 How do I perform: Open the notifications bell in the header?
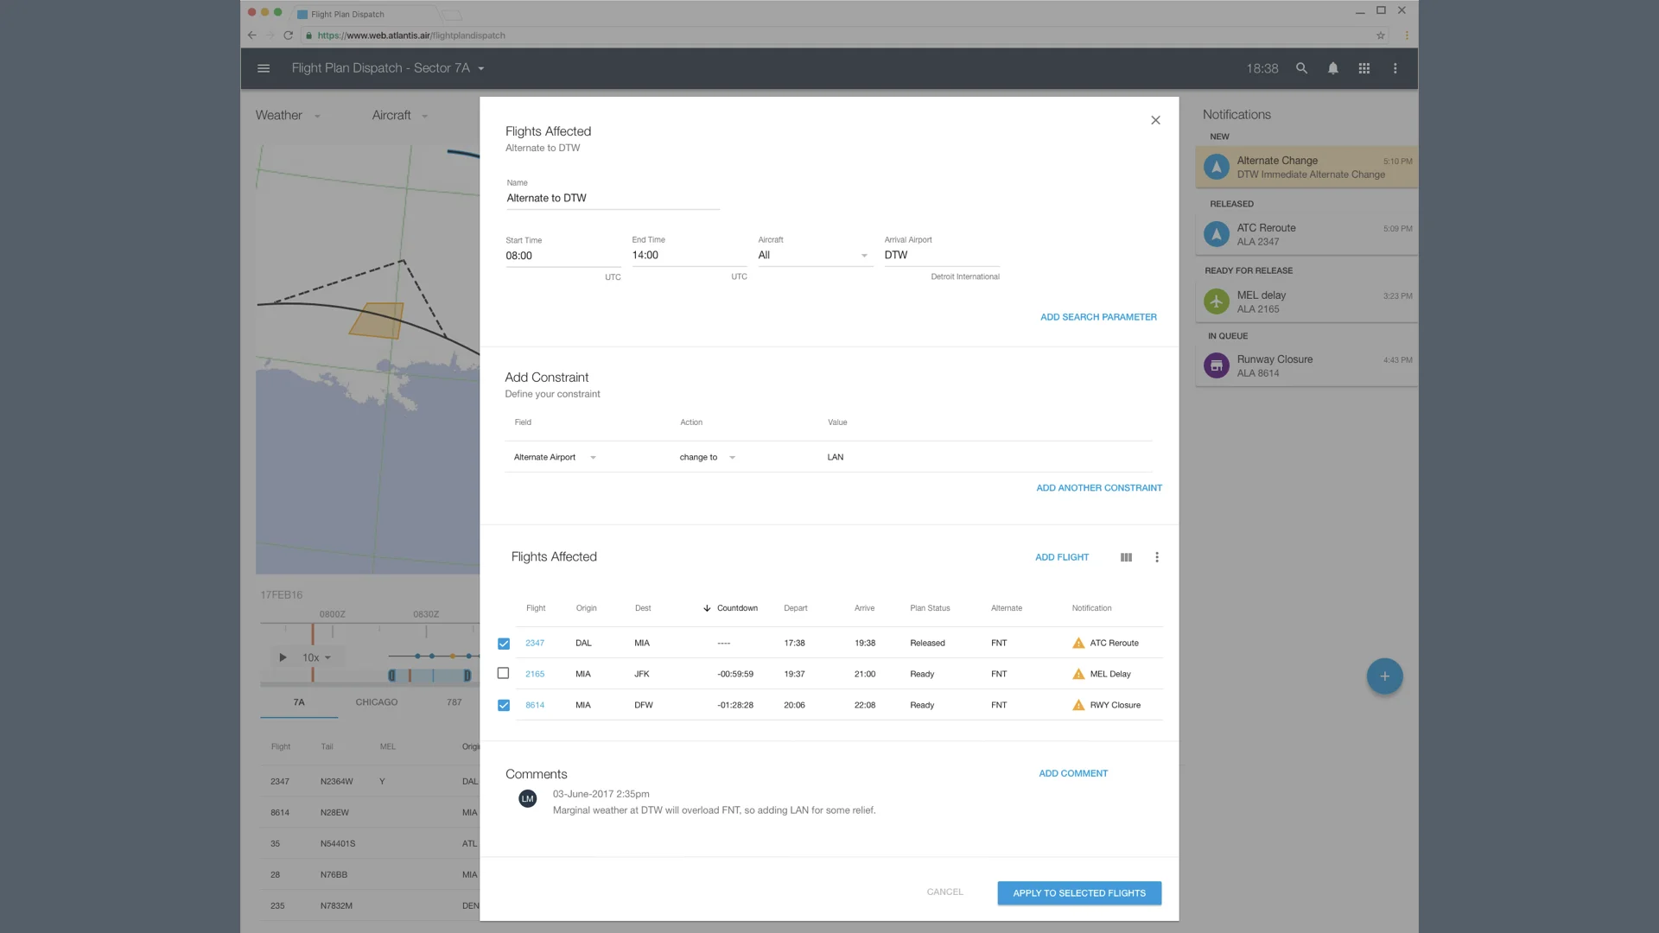coord(1332,68)
